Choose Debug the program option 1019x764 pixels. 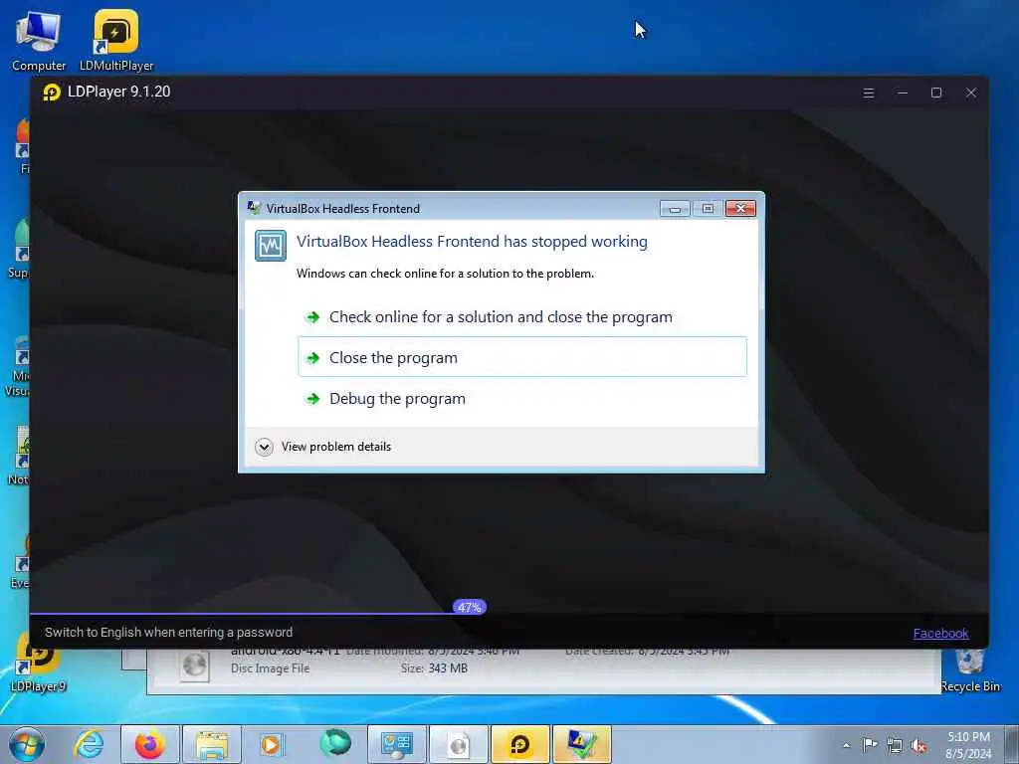tap(521, 398)
